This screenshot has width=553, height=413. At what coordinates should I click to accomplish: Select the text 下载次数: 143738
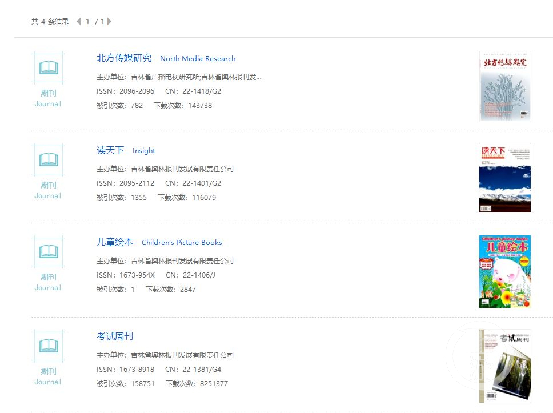pyautogui.click(x=183, y=106)
